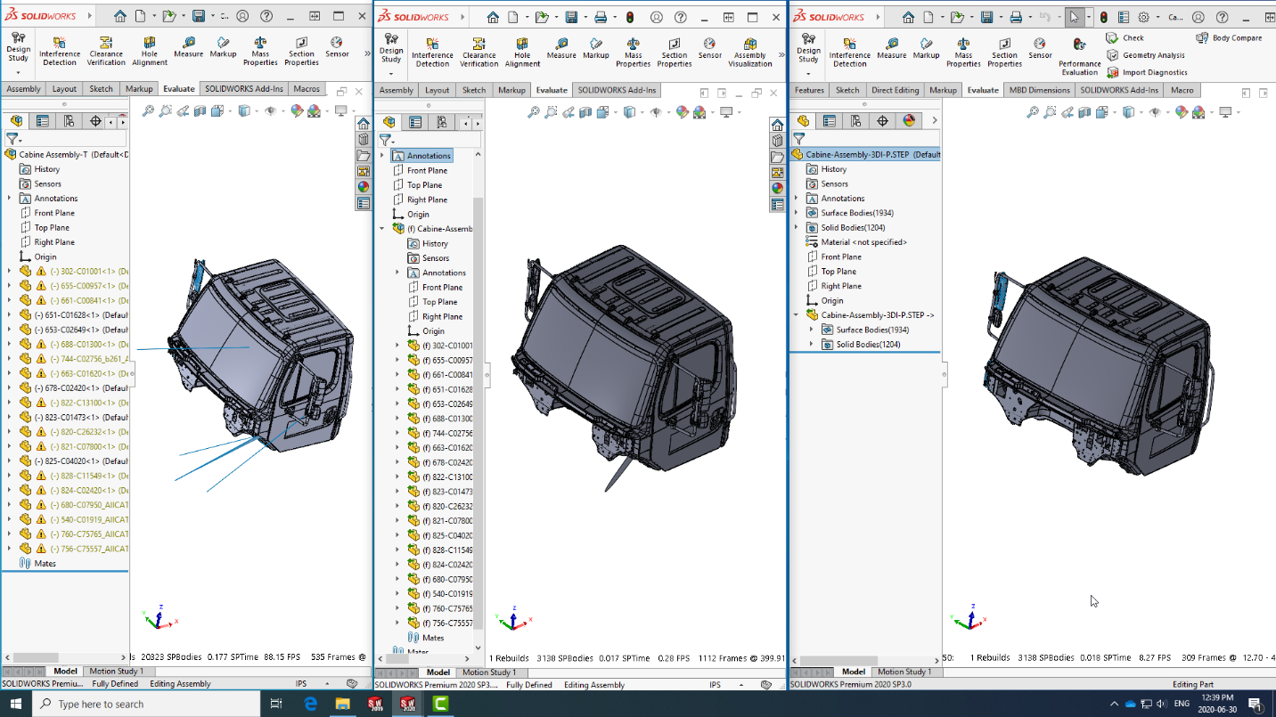The image size is (1276, 717).
Task: Run Hole Alignment in the middle window
Action: point(522,53)
